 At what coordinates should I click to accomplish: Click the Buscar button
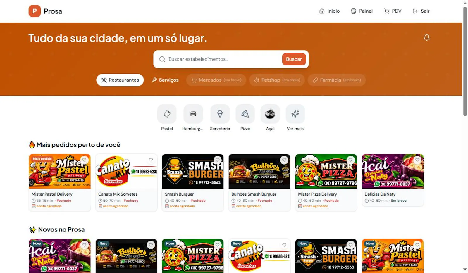click(294, 59)
